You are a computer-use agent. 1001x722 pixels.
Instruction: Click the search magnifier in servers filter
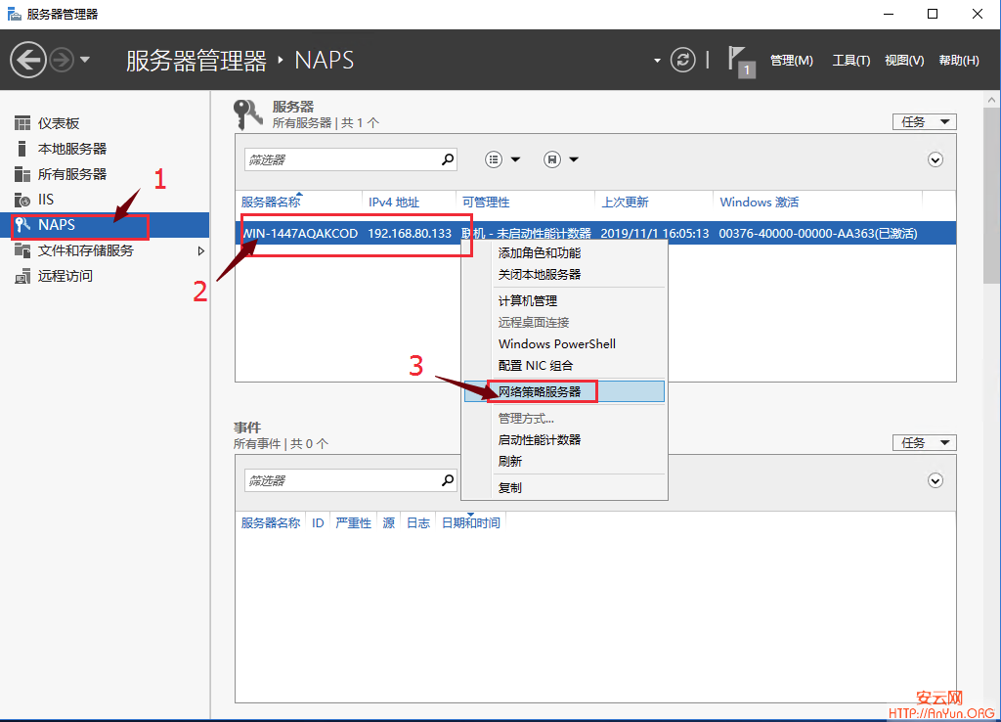pyautogui.click(x=448, y=159)
